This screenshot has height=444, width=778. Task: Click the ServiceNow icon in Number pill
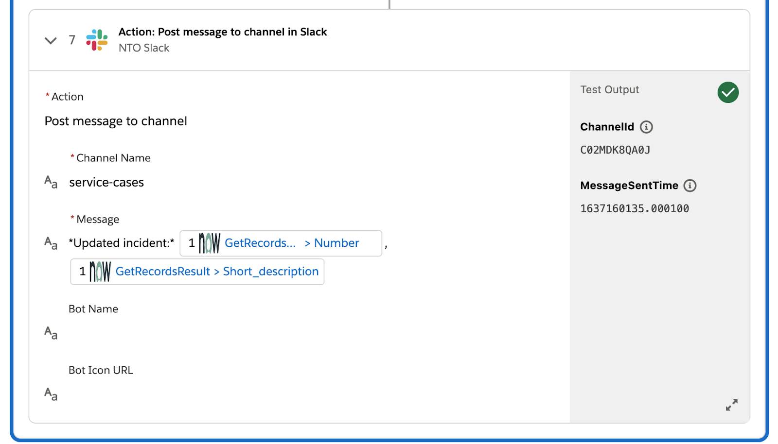pyautogui.click(x=210, y=243)
